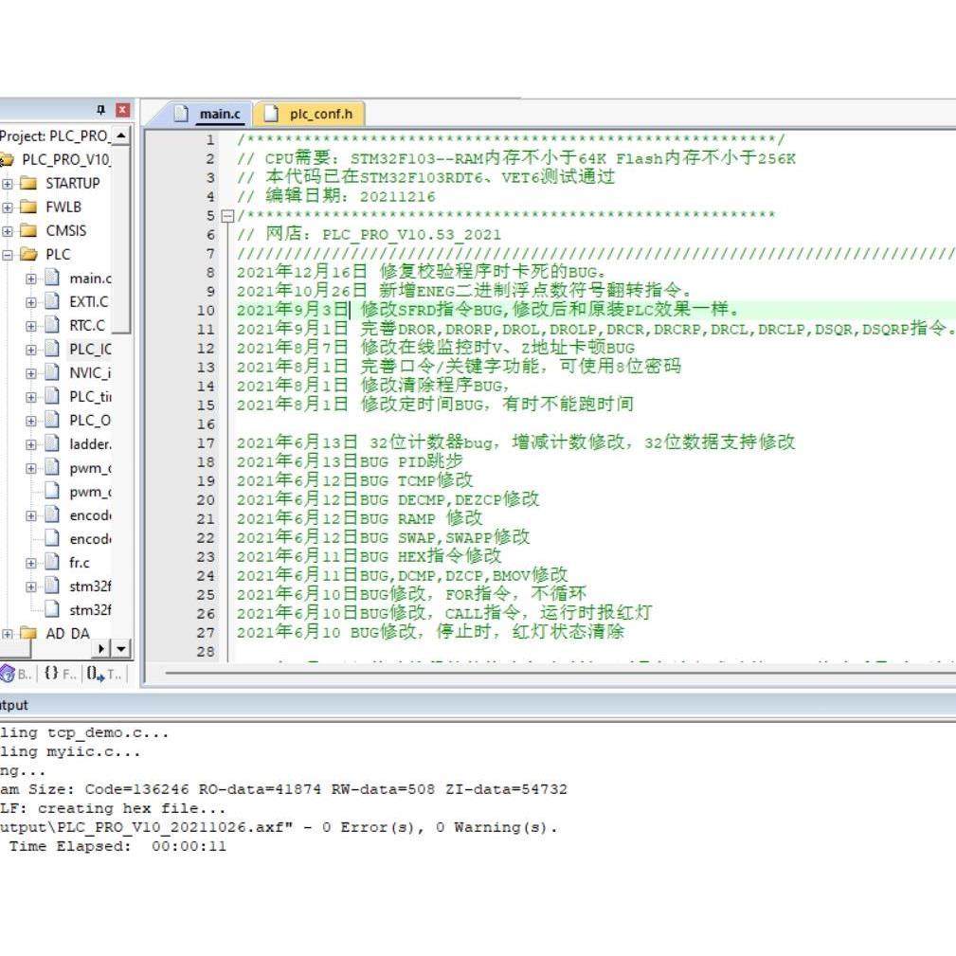The image size is (956, 956).
Task: Open the Books tab icon below project tree
Action: (x=8, y=674)
